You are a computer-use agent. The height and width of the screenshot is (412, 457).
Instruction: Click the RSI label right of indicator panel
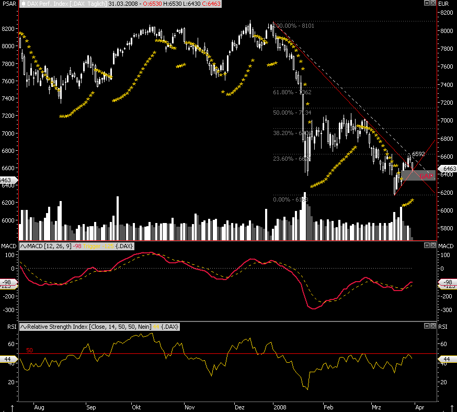tap(443, 327)
